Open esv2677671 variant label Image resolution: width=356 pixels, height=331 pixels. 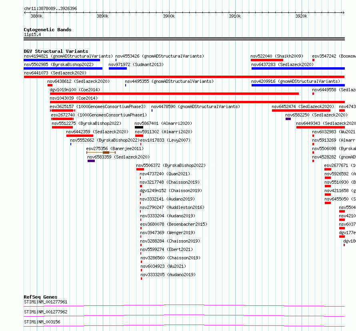click(340, 165)
